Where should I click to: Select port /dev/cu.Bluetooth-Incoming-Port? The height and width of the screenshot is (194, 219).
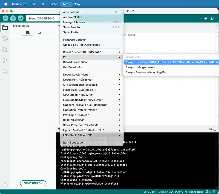coord(171,72)
